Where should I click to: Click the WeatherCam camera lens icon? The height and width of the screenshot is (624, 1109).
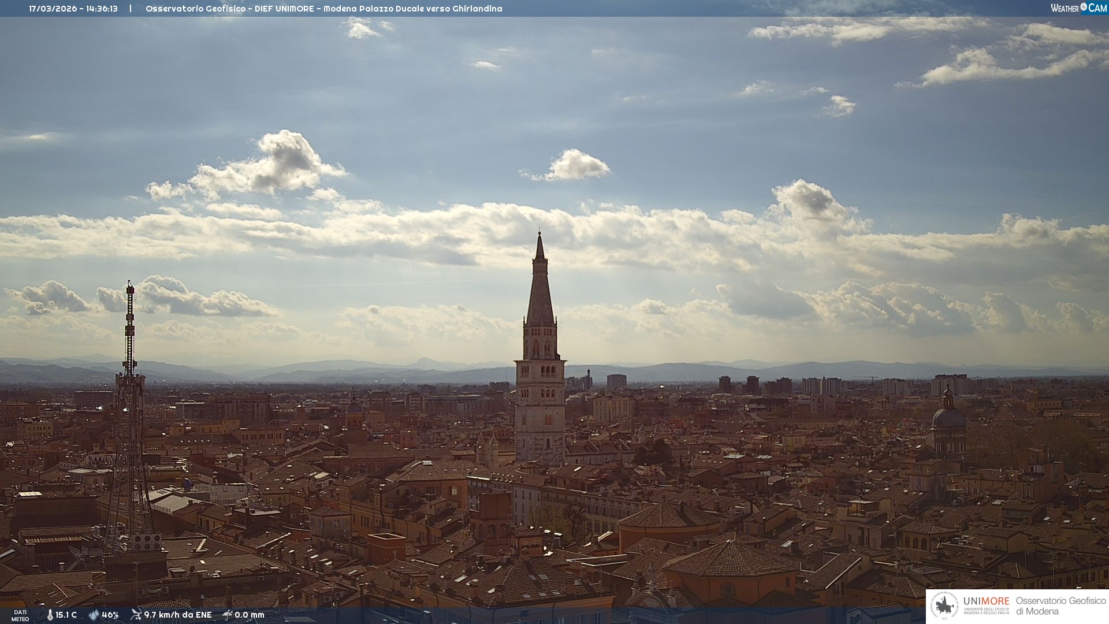click(1084, 8)
